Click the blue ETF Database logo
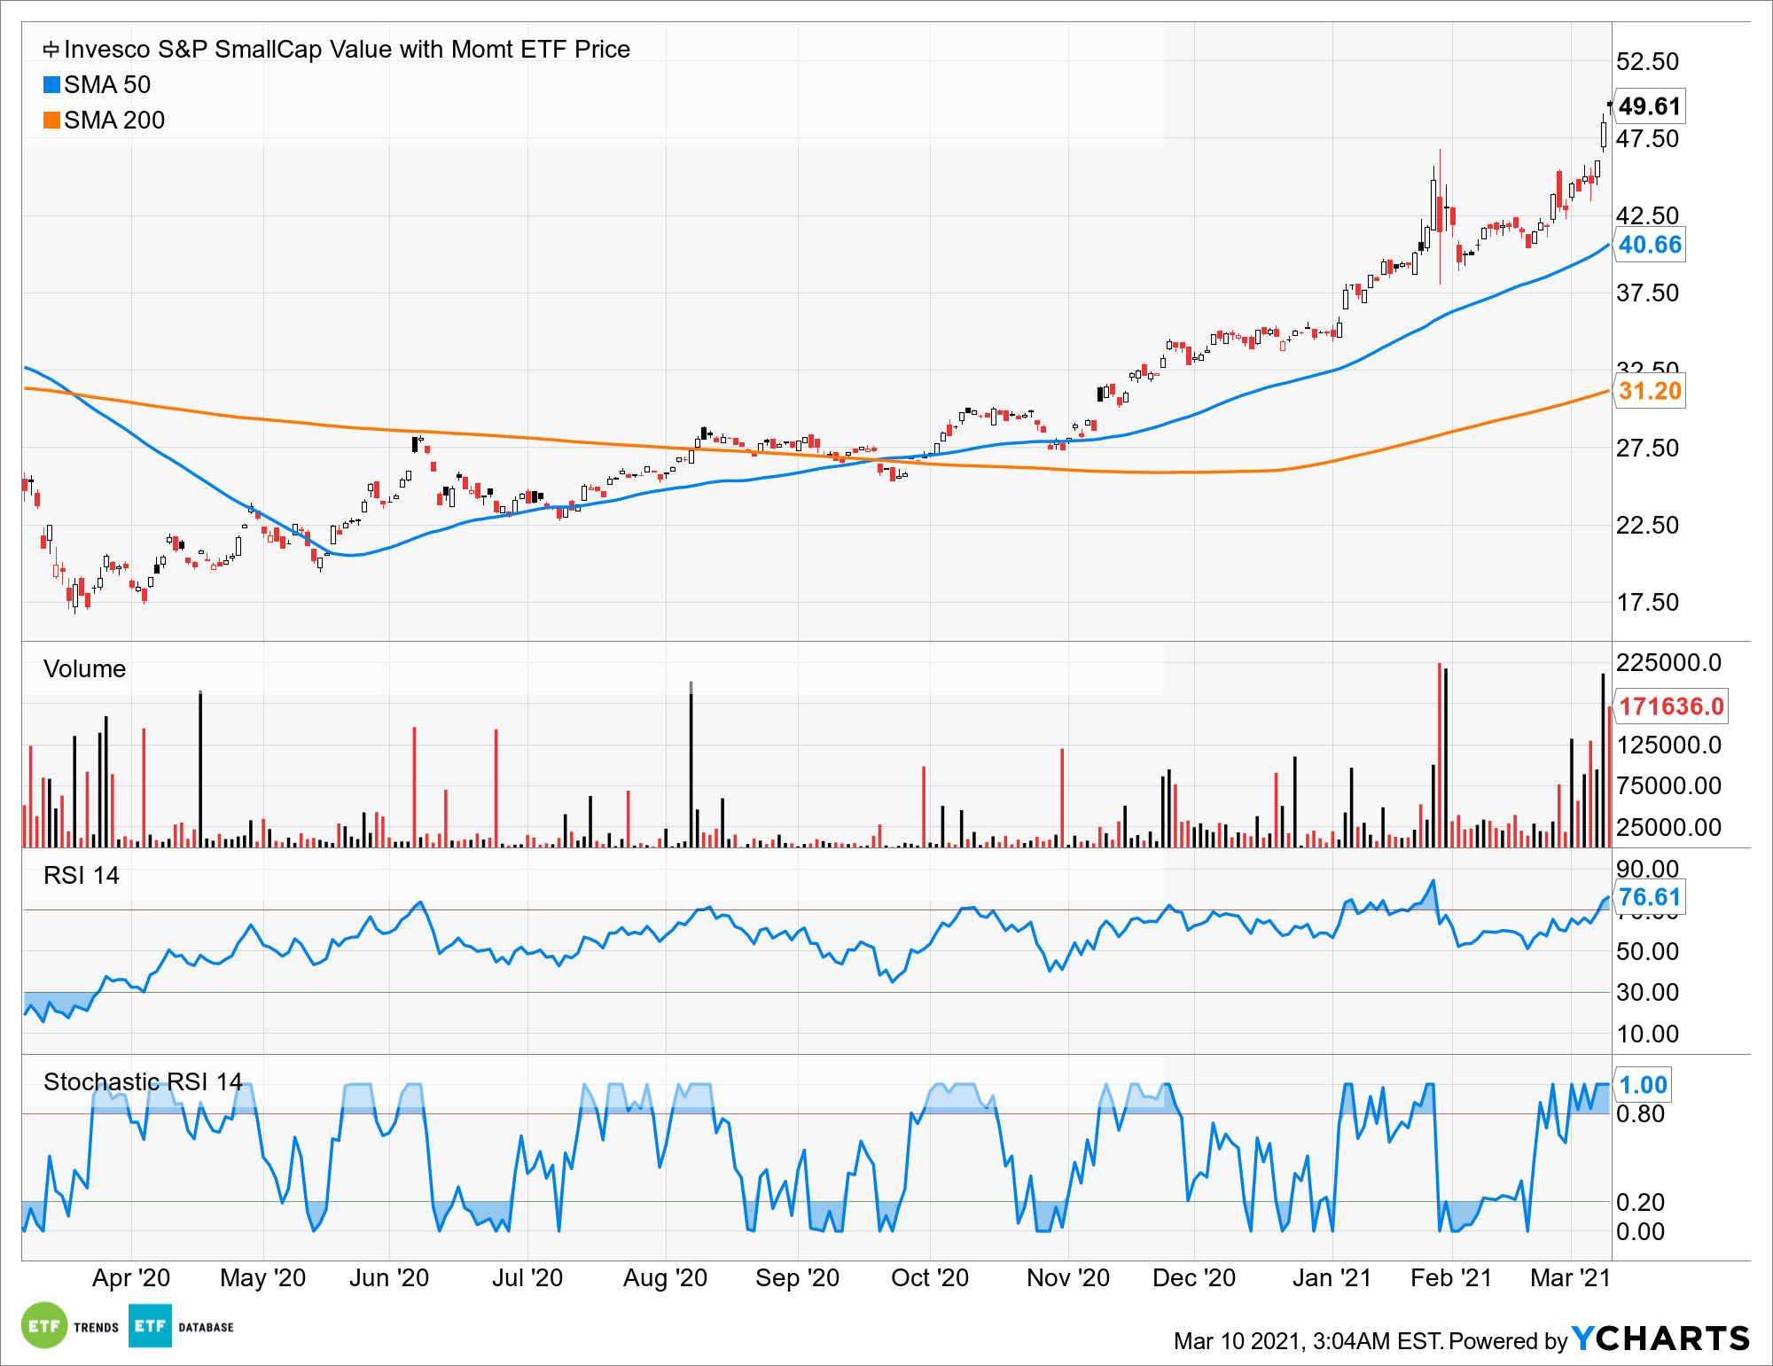The image size is (1773, 1366). (150, 1325)
